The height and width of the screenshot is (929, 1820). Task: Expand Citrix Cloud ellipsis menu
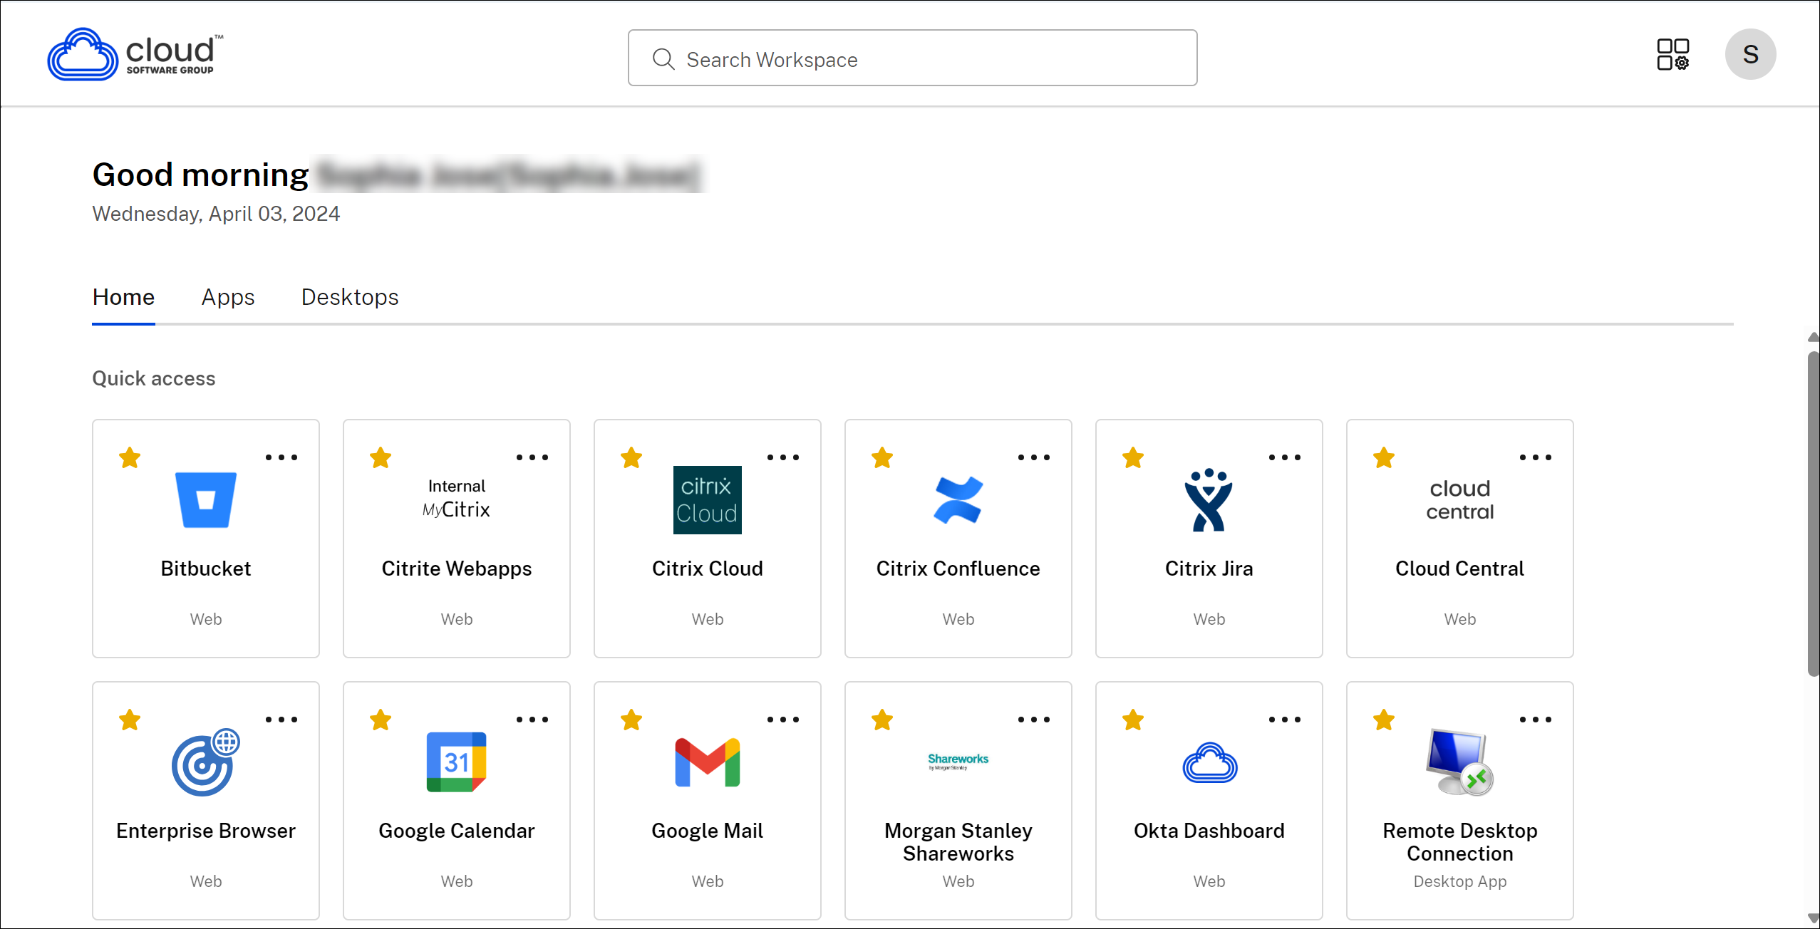783,457
